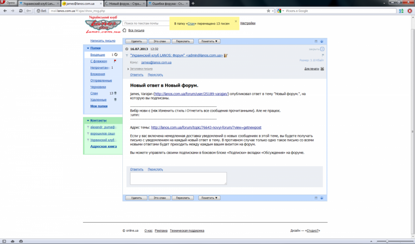Toggle the flag on this message
This screenshot has height=244, width=415.
pos(322,55)
